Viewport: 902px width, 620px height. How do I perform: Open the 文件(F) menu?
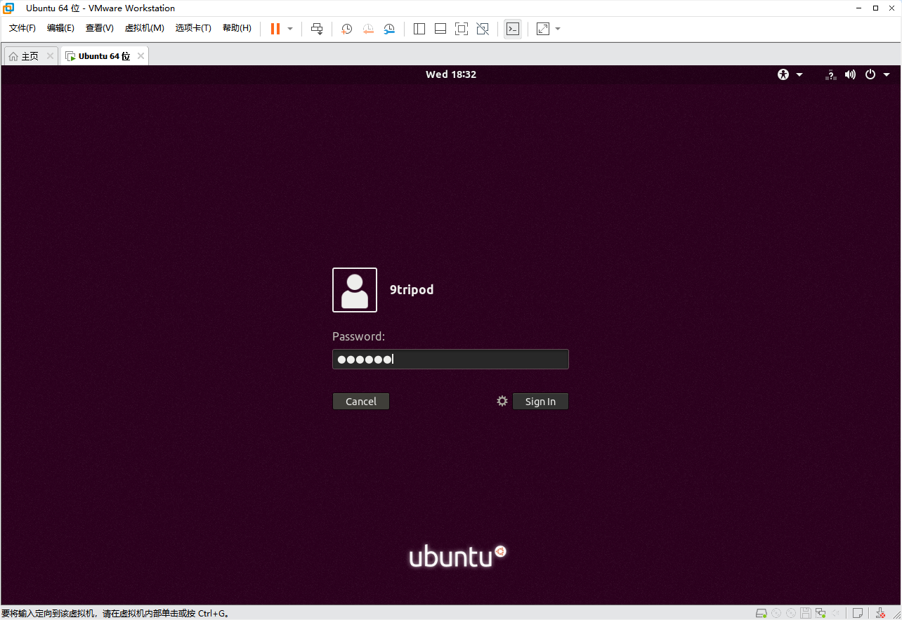tap(22, 28)
